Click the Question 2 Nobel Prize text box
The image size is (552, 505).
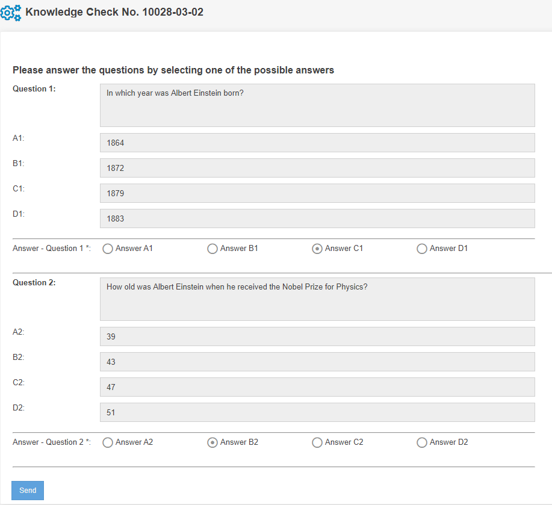(x=317, y=299)
